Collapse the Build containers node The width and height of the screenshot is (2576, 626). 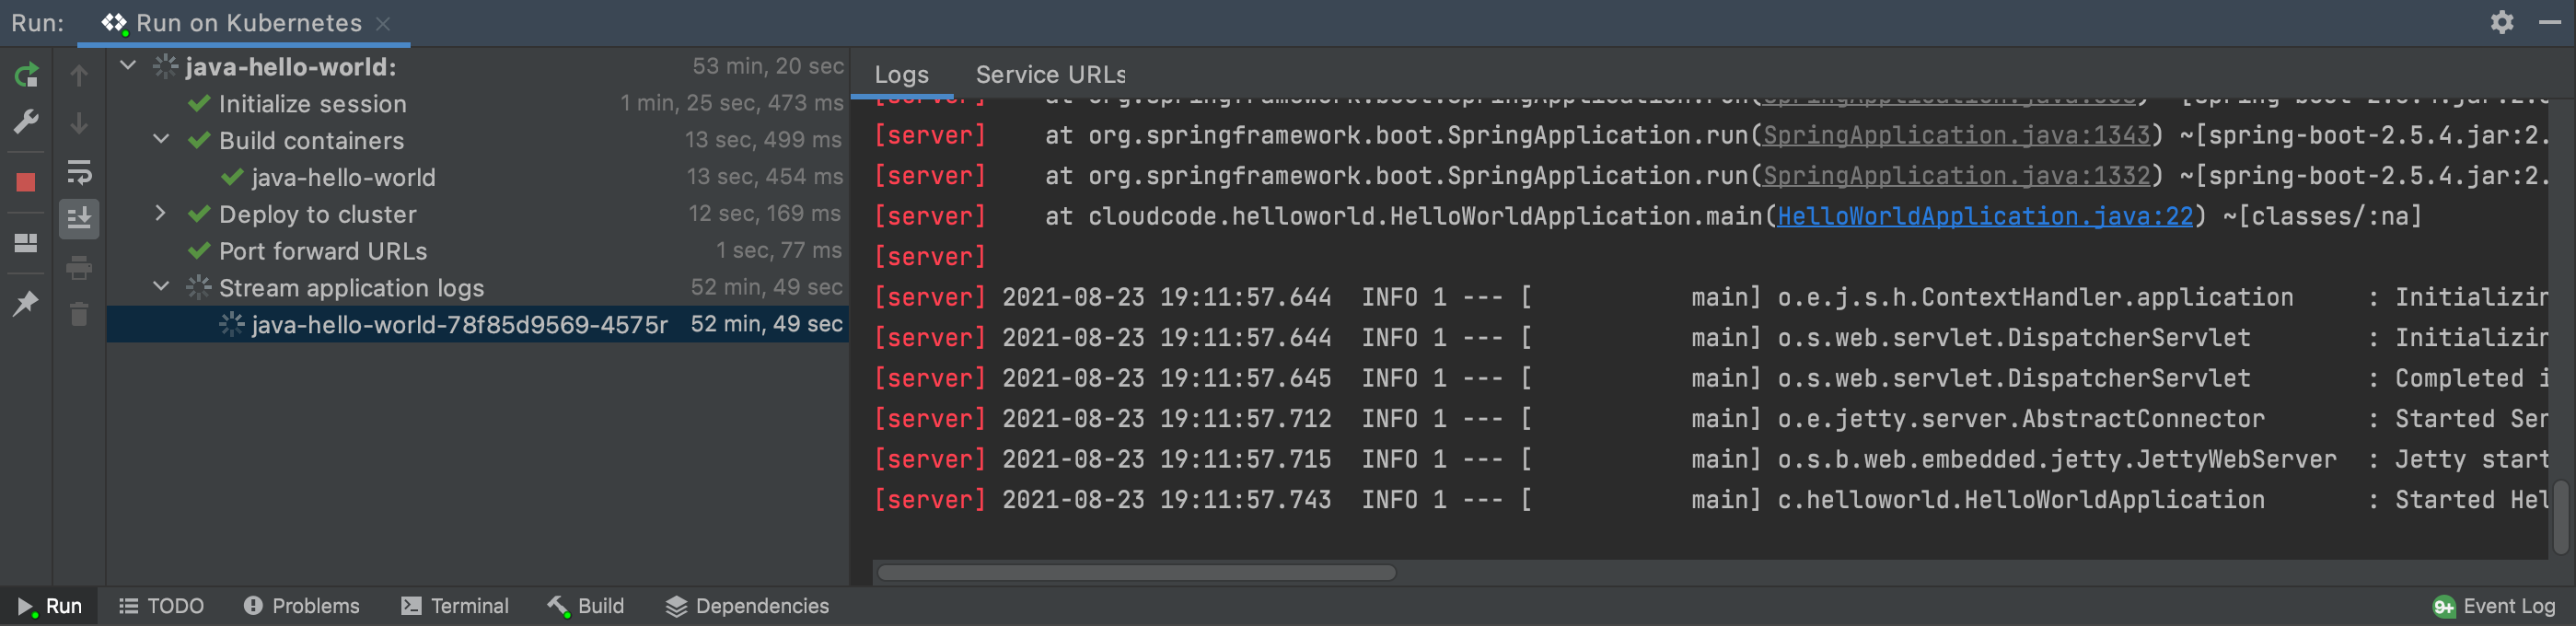point(161,139)
